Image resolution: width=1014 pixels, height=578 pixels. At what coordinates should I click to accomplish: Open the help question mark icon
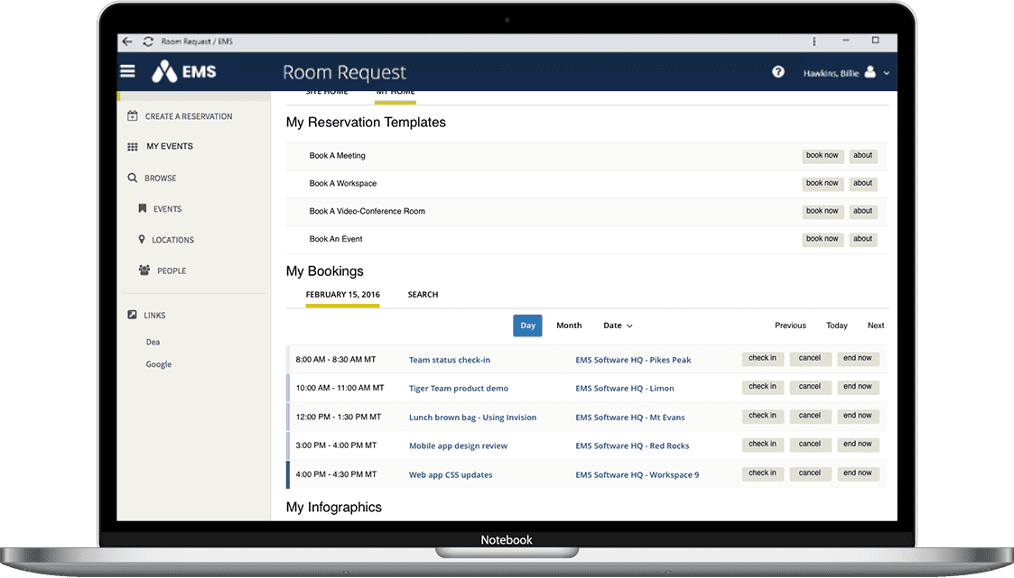[x=778, y=72]
